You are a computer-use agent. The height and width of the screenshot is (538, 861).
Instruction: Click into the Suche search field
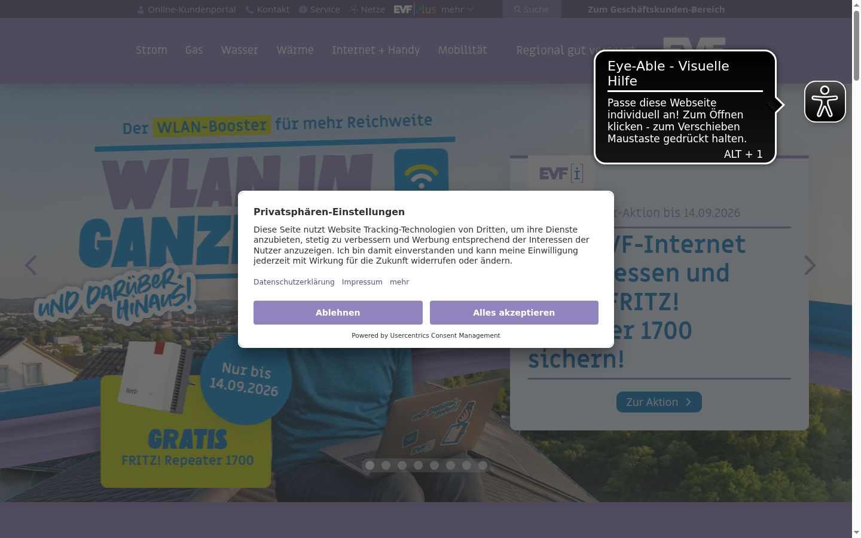click(532, 10)
